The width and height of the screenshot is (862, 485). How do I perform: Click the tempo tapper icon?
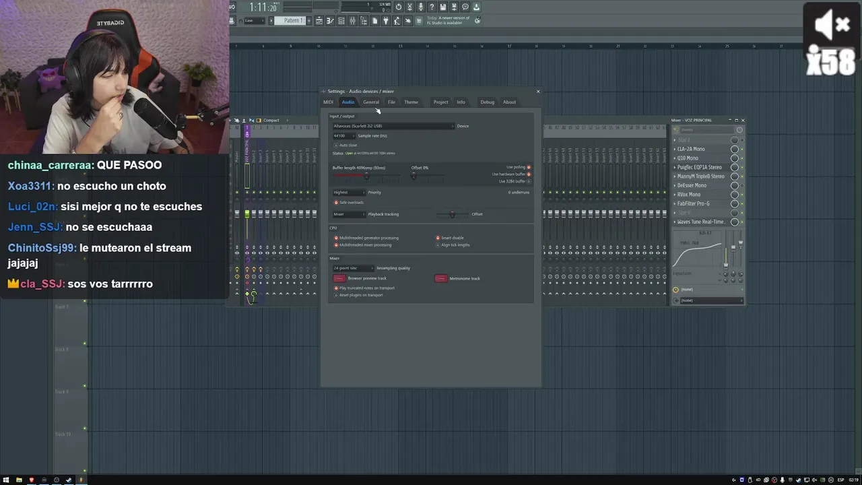pos(397,21)
